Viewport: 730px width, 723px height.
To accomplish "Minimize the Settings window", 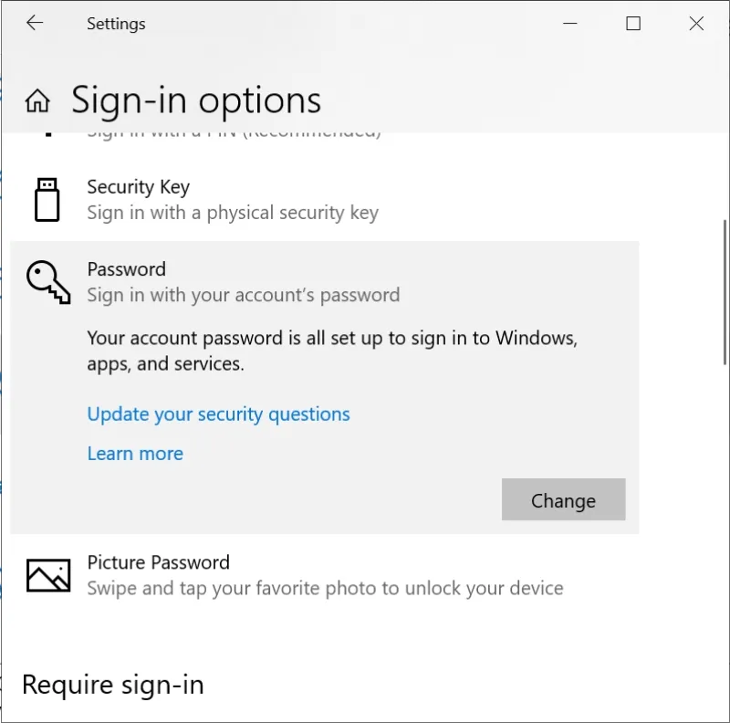I will (x=570, y=24).
